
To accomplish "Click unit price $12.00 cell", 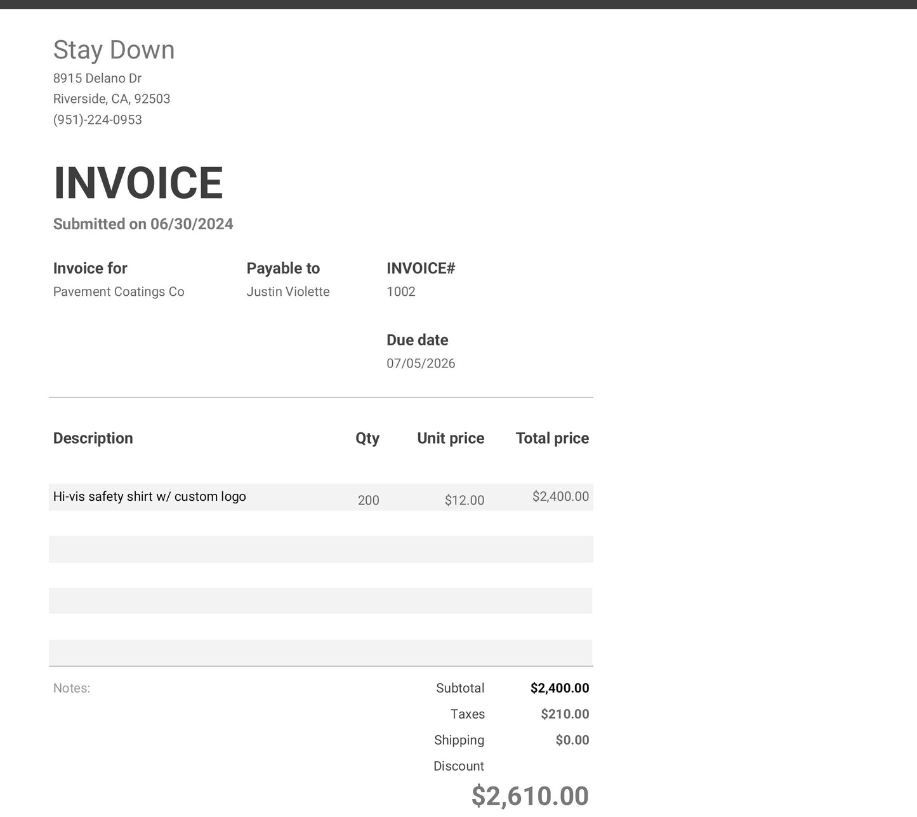I will 465,500.
